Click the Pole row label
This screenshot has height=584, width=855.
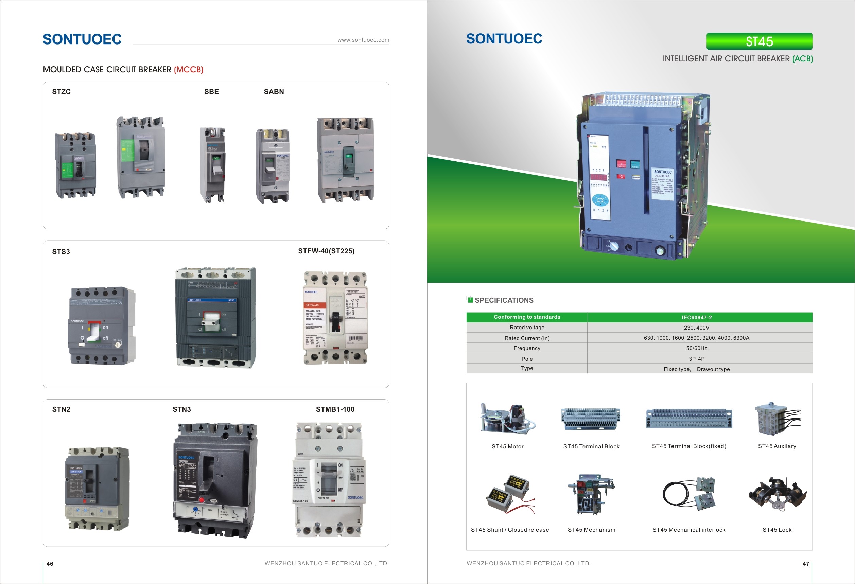(527, 358)
